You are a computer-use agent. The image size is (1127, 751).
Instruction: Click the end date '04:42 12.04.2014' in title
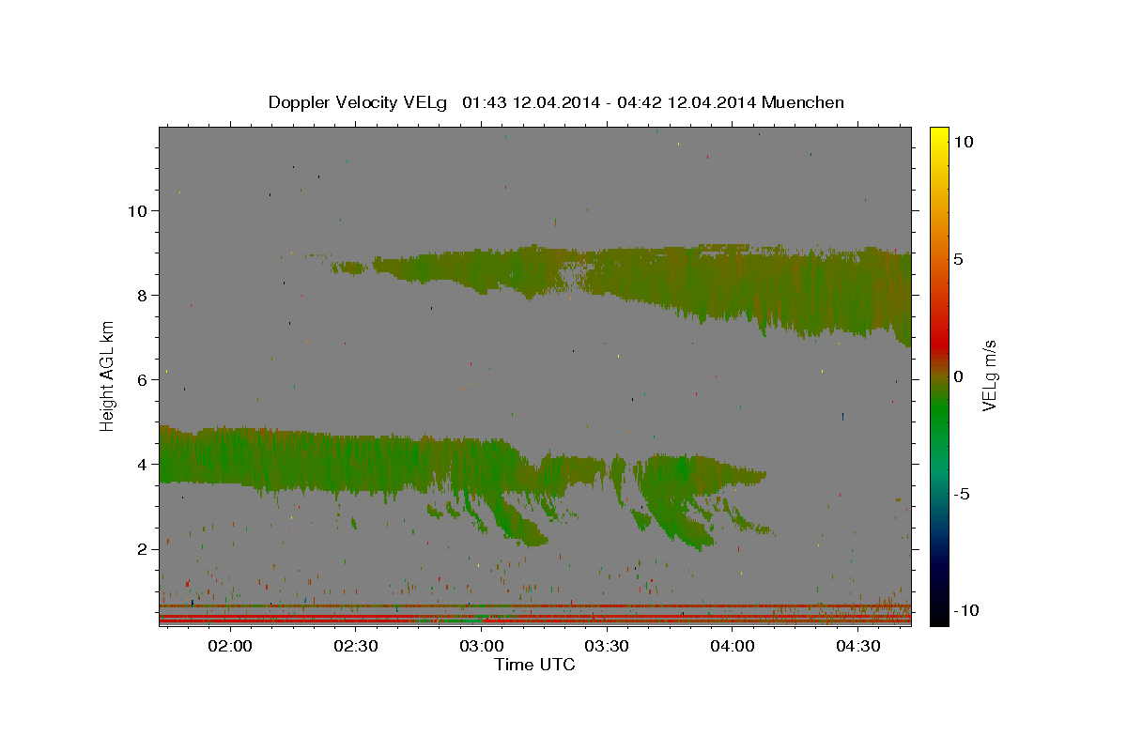pyautogui.click(x=687, y=102)
